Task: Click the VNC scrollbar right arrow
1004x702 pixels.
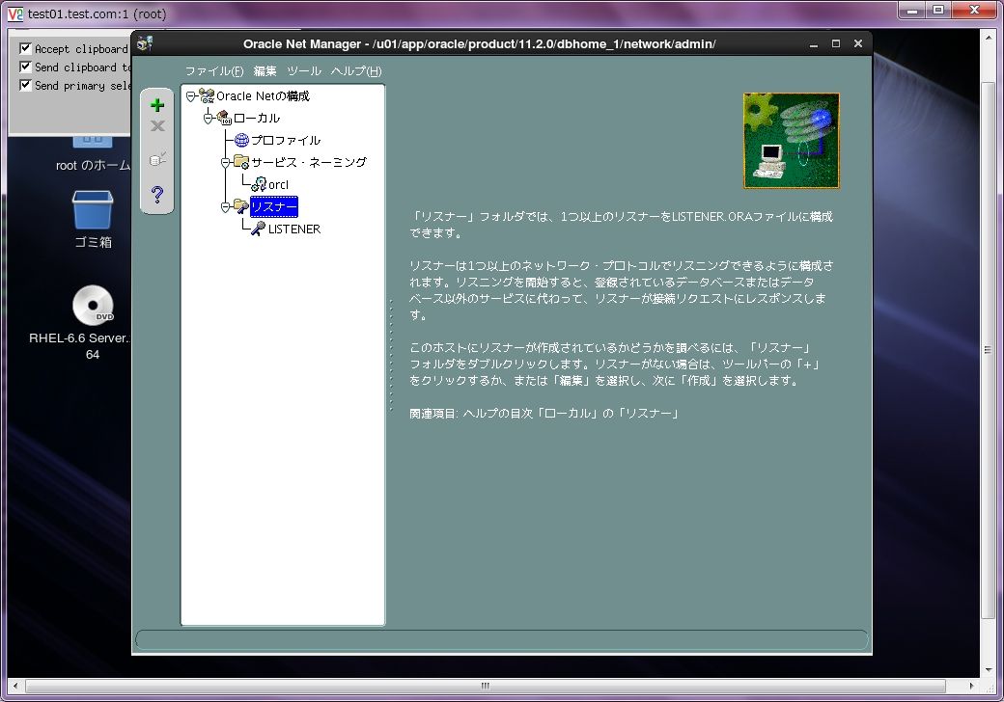Action: 971,686
